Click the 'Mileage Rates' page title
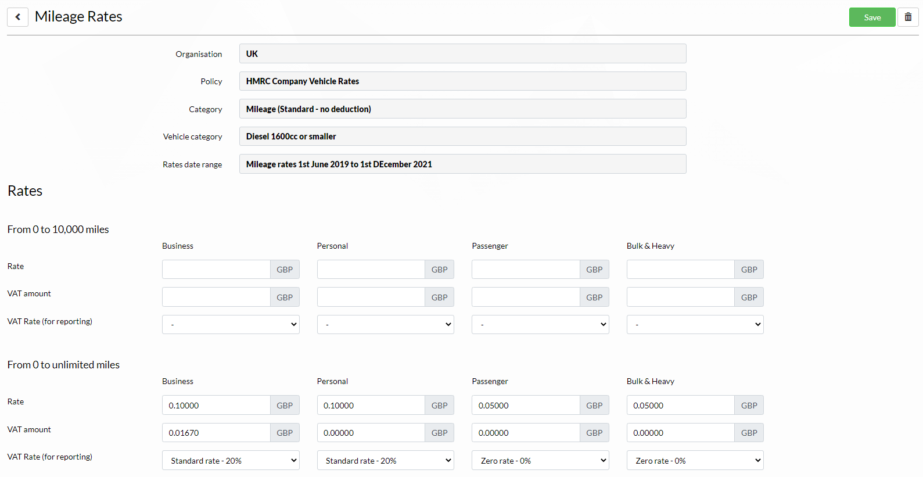 coord(78,16)
